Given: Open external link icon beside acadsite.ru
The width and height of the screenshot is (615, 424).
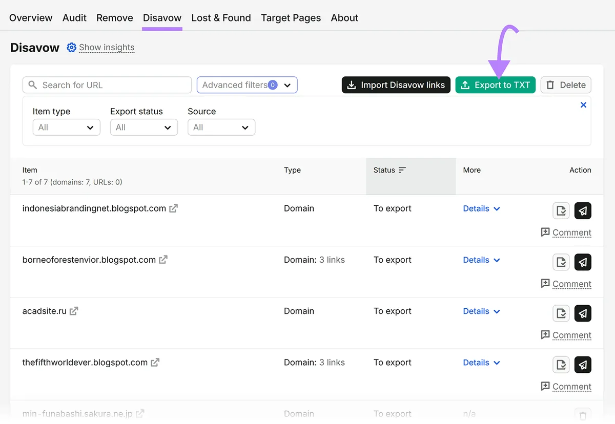Looking at the screenshot, I should click(x=74, y=311).
